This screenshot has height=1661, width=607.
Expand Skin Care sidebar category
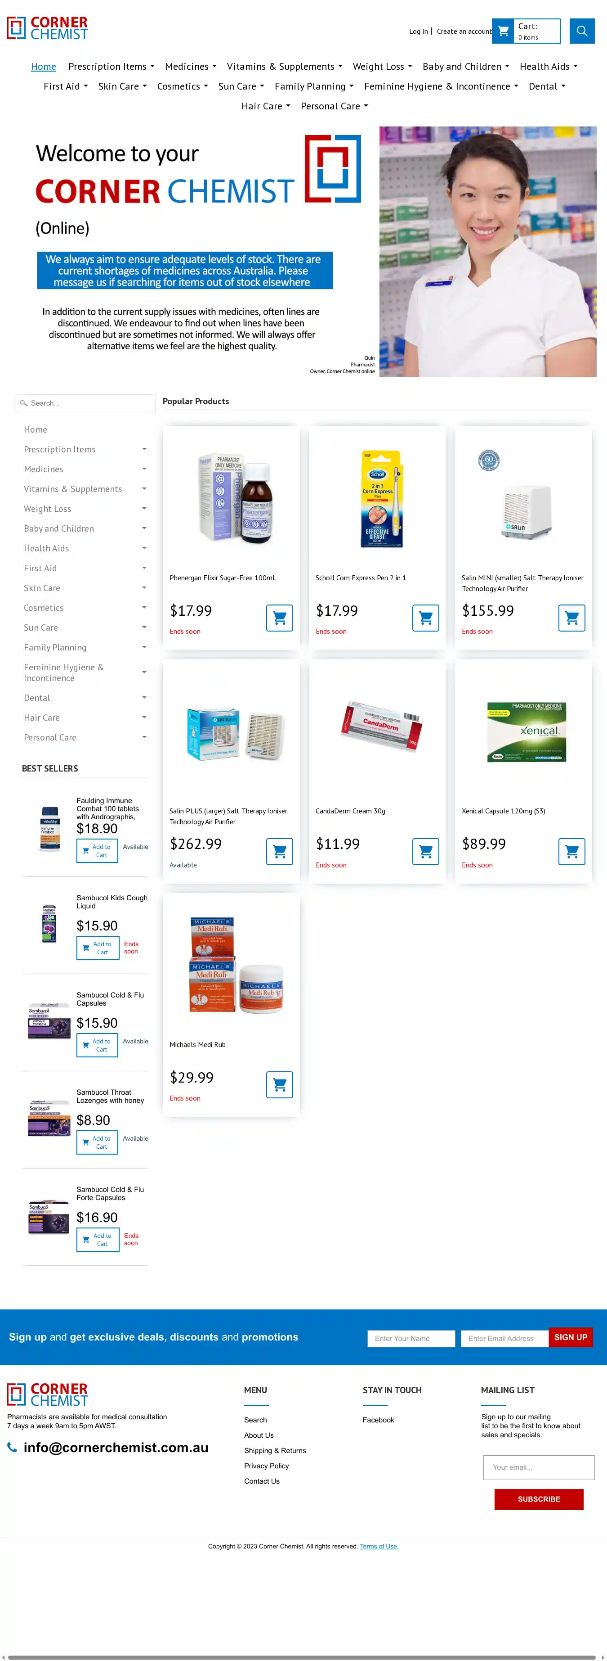coord(144,588)
